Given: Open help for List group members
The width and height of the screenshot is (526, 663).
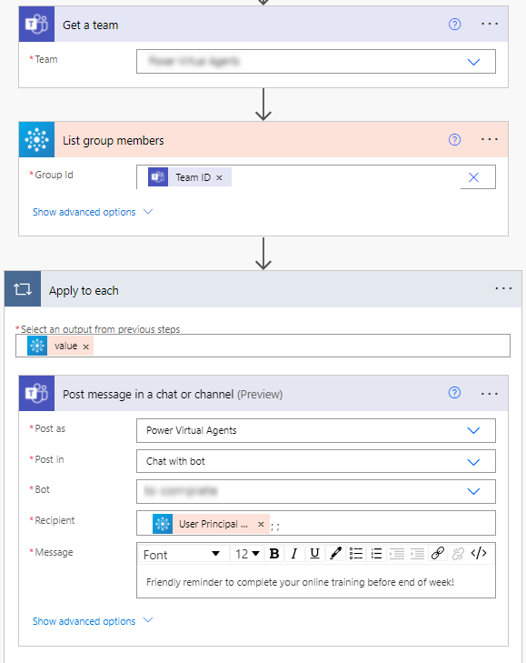Looking at the screenshot, I should tap(454, 139).
